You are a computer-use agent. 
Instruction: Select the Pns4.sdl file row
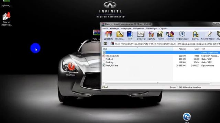[x=161, y=59]
